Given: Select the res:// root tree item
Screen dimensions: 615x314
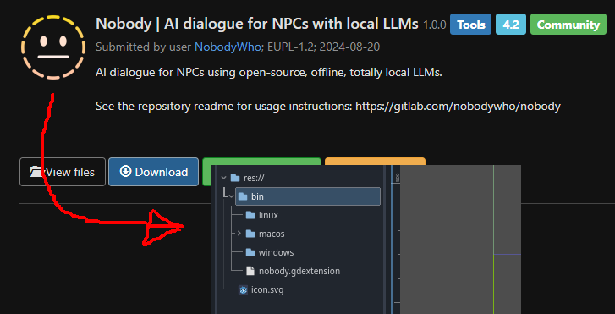Looking at the screenshot, I should coord(254,178).
